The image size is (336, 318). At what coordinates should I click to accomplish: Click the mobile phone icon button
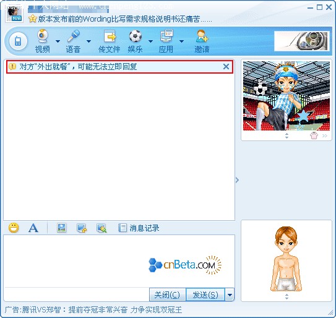coord(18,41)
